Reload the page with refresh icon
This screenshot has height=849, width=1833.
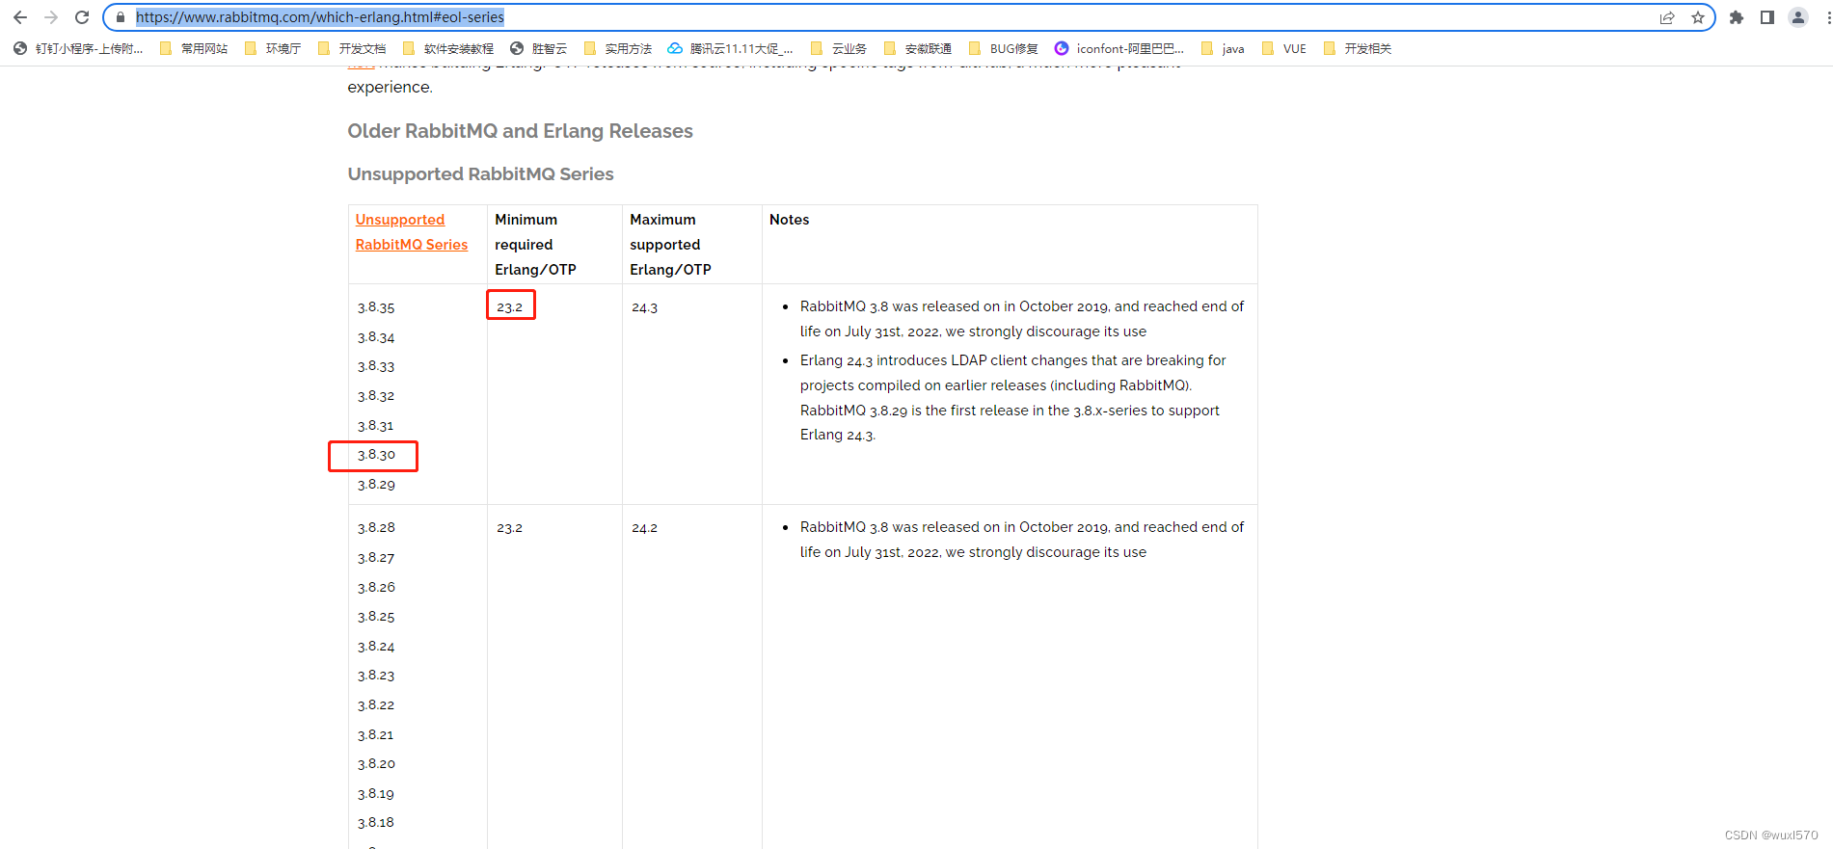click(x=82, y=17)
